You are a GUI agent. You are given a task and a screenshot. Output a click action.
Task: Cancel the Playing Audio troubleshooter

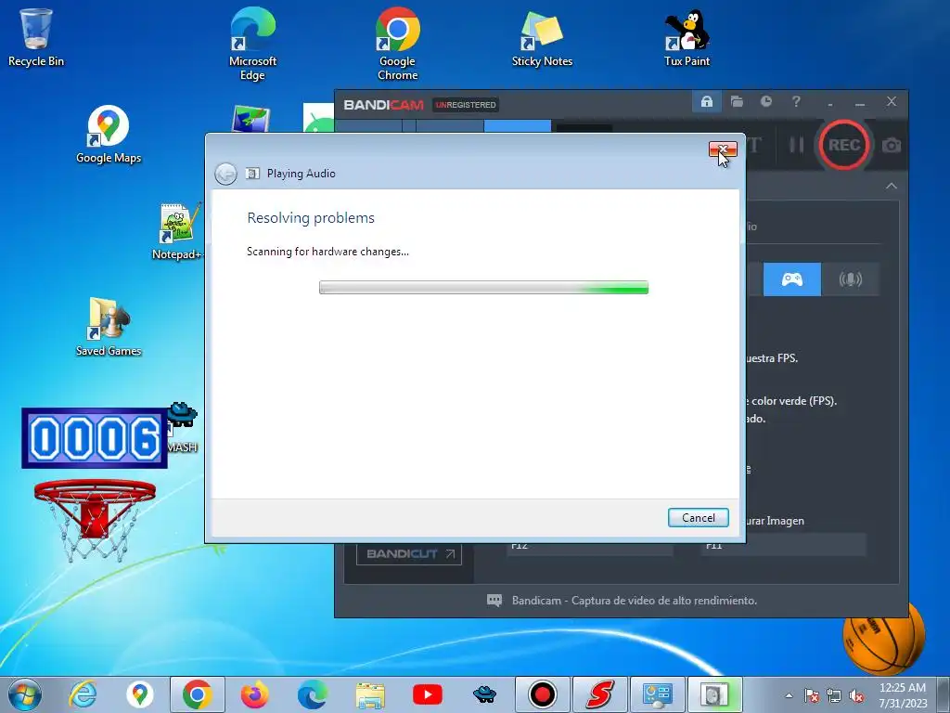point(698,517)
